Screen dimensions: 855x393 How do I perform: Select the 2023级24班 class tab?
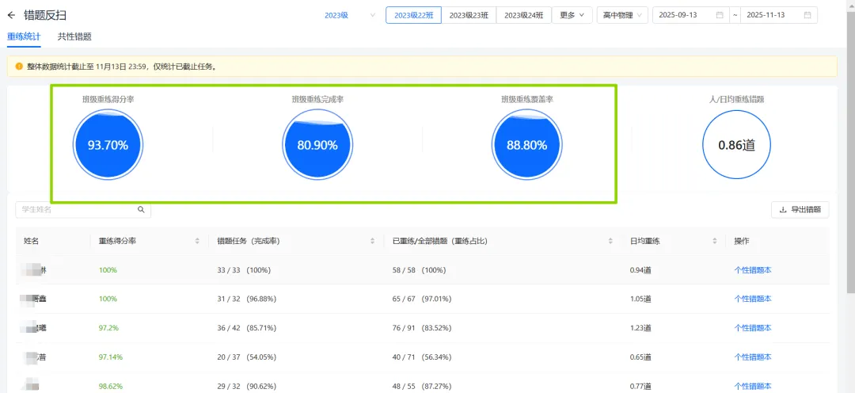pyautogui.click(x=523, y=15)
